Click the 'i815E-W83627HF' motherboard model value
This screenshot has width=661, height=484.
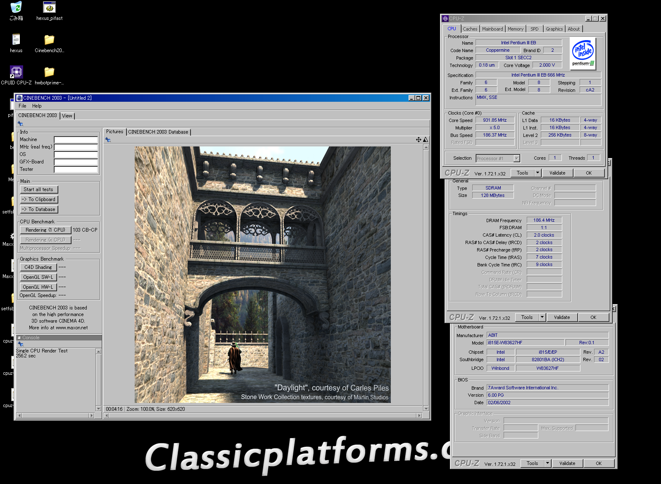(525, 343)
